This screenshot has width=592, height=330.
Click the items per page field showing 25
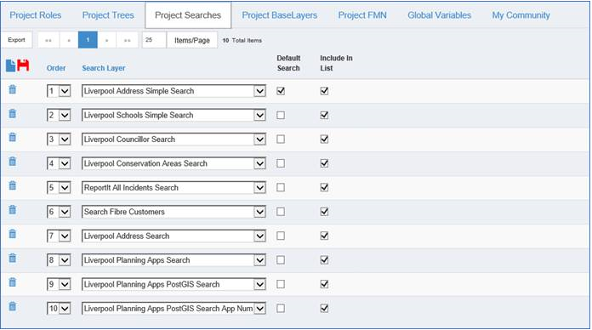(x=154, y=40)
